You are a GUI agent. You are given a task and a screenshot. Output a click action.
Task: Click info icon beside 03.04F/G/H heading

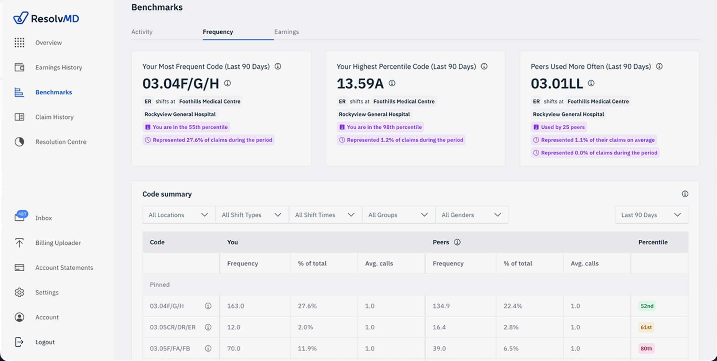click(227, 83)
